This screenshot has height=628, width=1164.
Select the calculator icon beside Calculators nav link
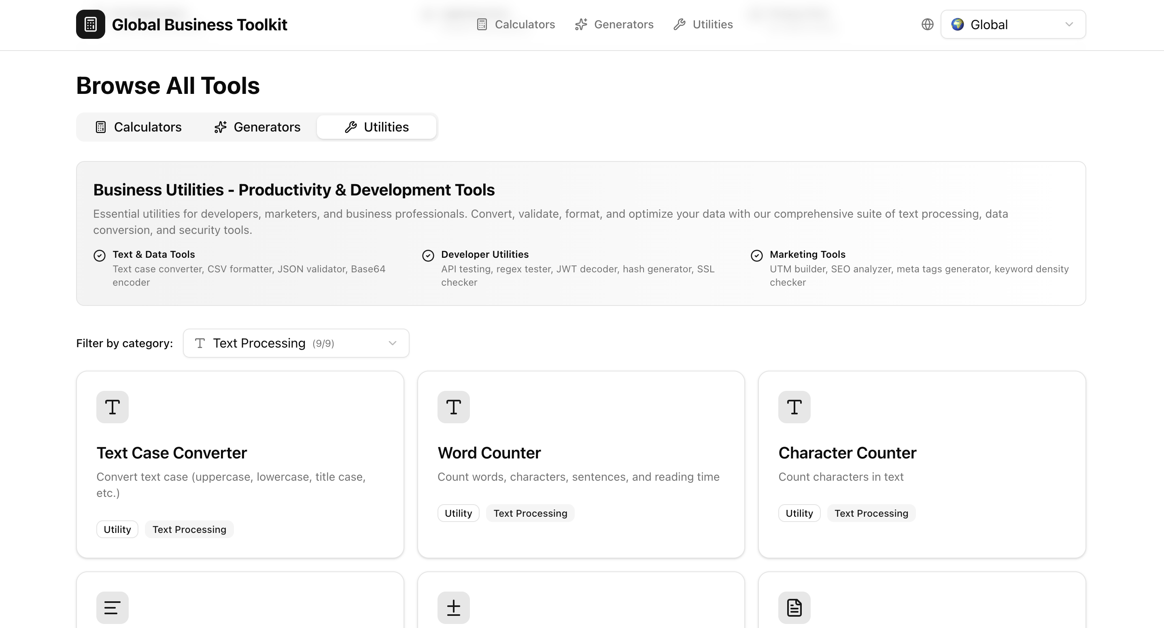click(x=482, y=24)
